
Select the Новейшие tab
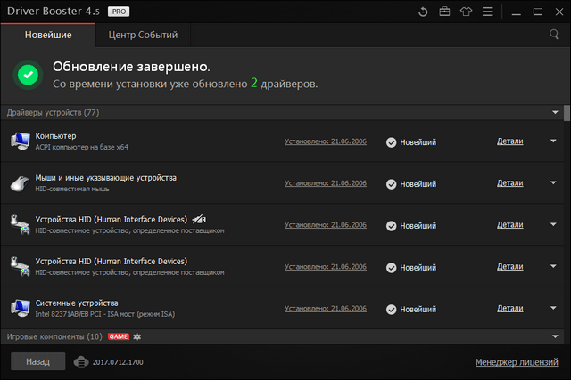click(49, 35)
